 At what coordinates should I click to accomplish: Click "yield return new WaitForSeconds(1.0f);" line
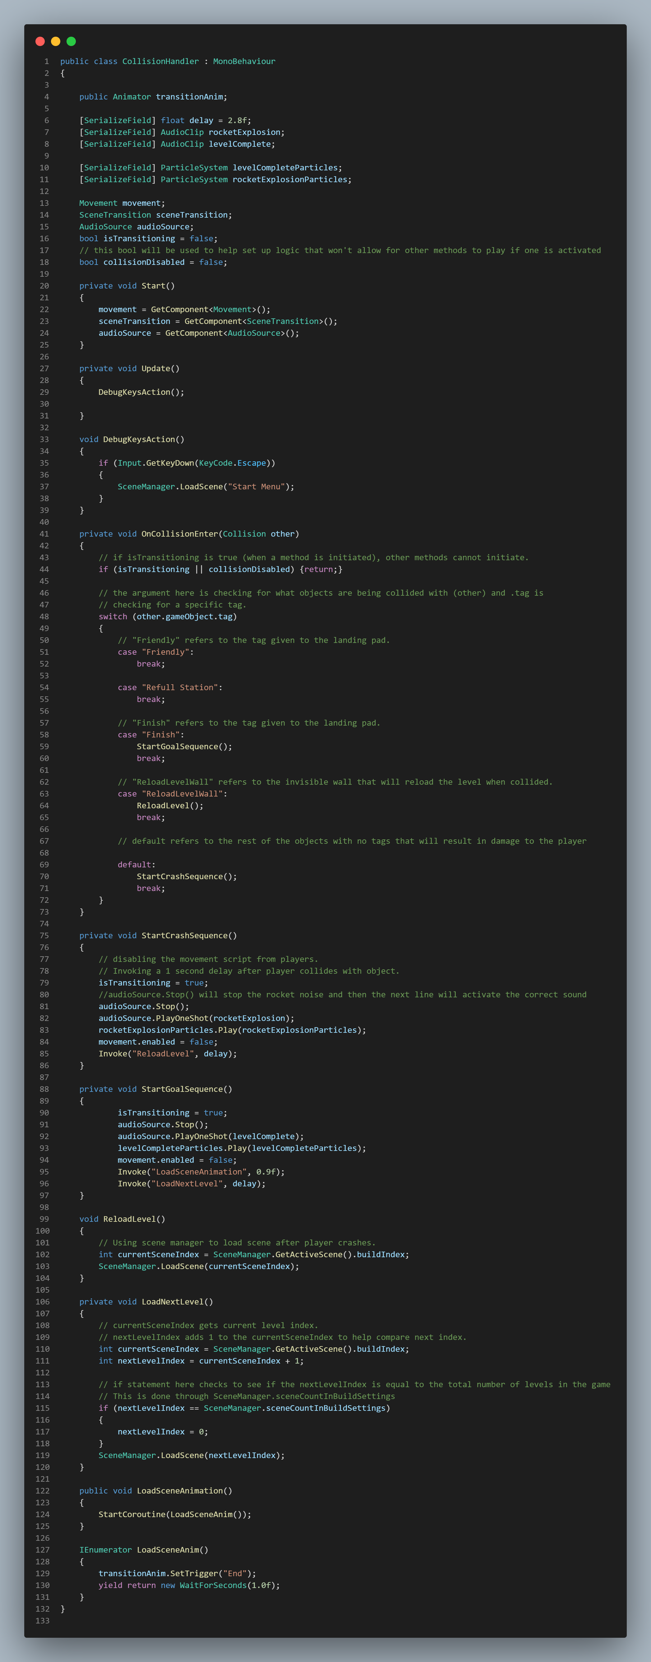[189, 1585]
